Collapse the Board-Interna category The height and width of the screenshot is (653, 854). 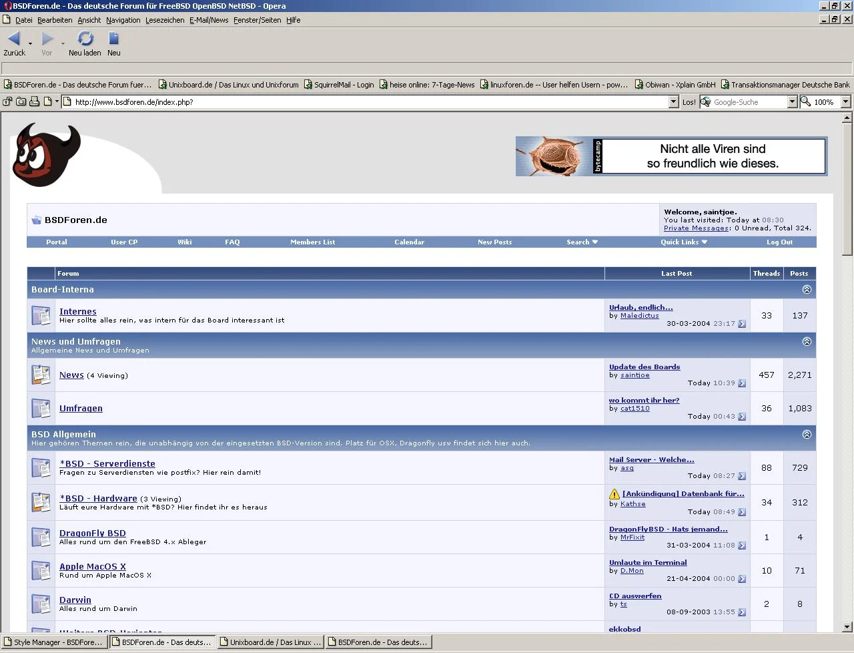[807, 290]
